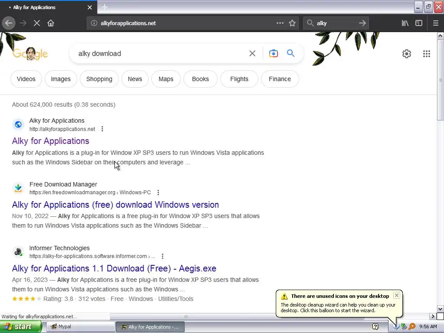Open Maps results
The height and width of the screenshot is (333, 444).
166,79
